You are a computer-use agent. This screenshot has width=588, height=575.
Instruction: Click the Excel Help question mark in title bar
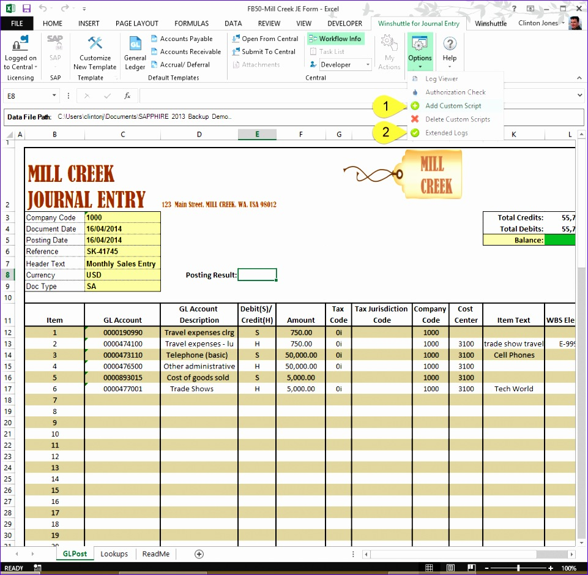(x=514, y=8)
